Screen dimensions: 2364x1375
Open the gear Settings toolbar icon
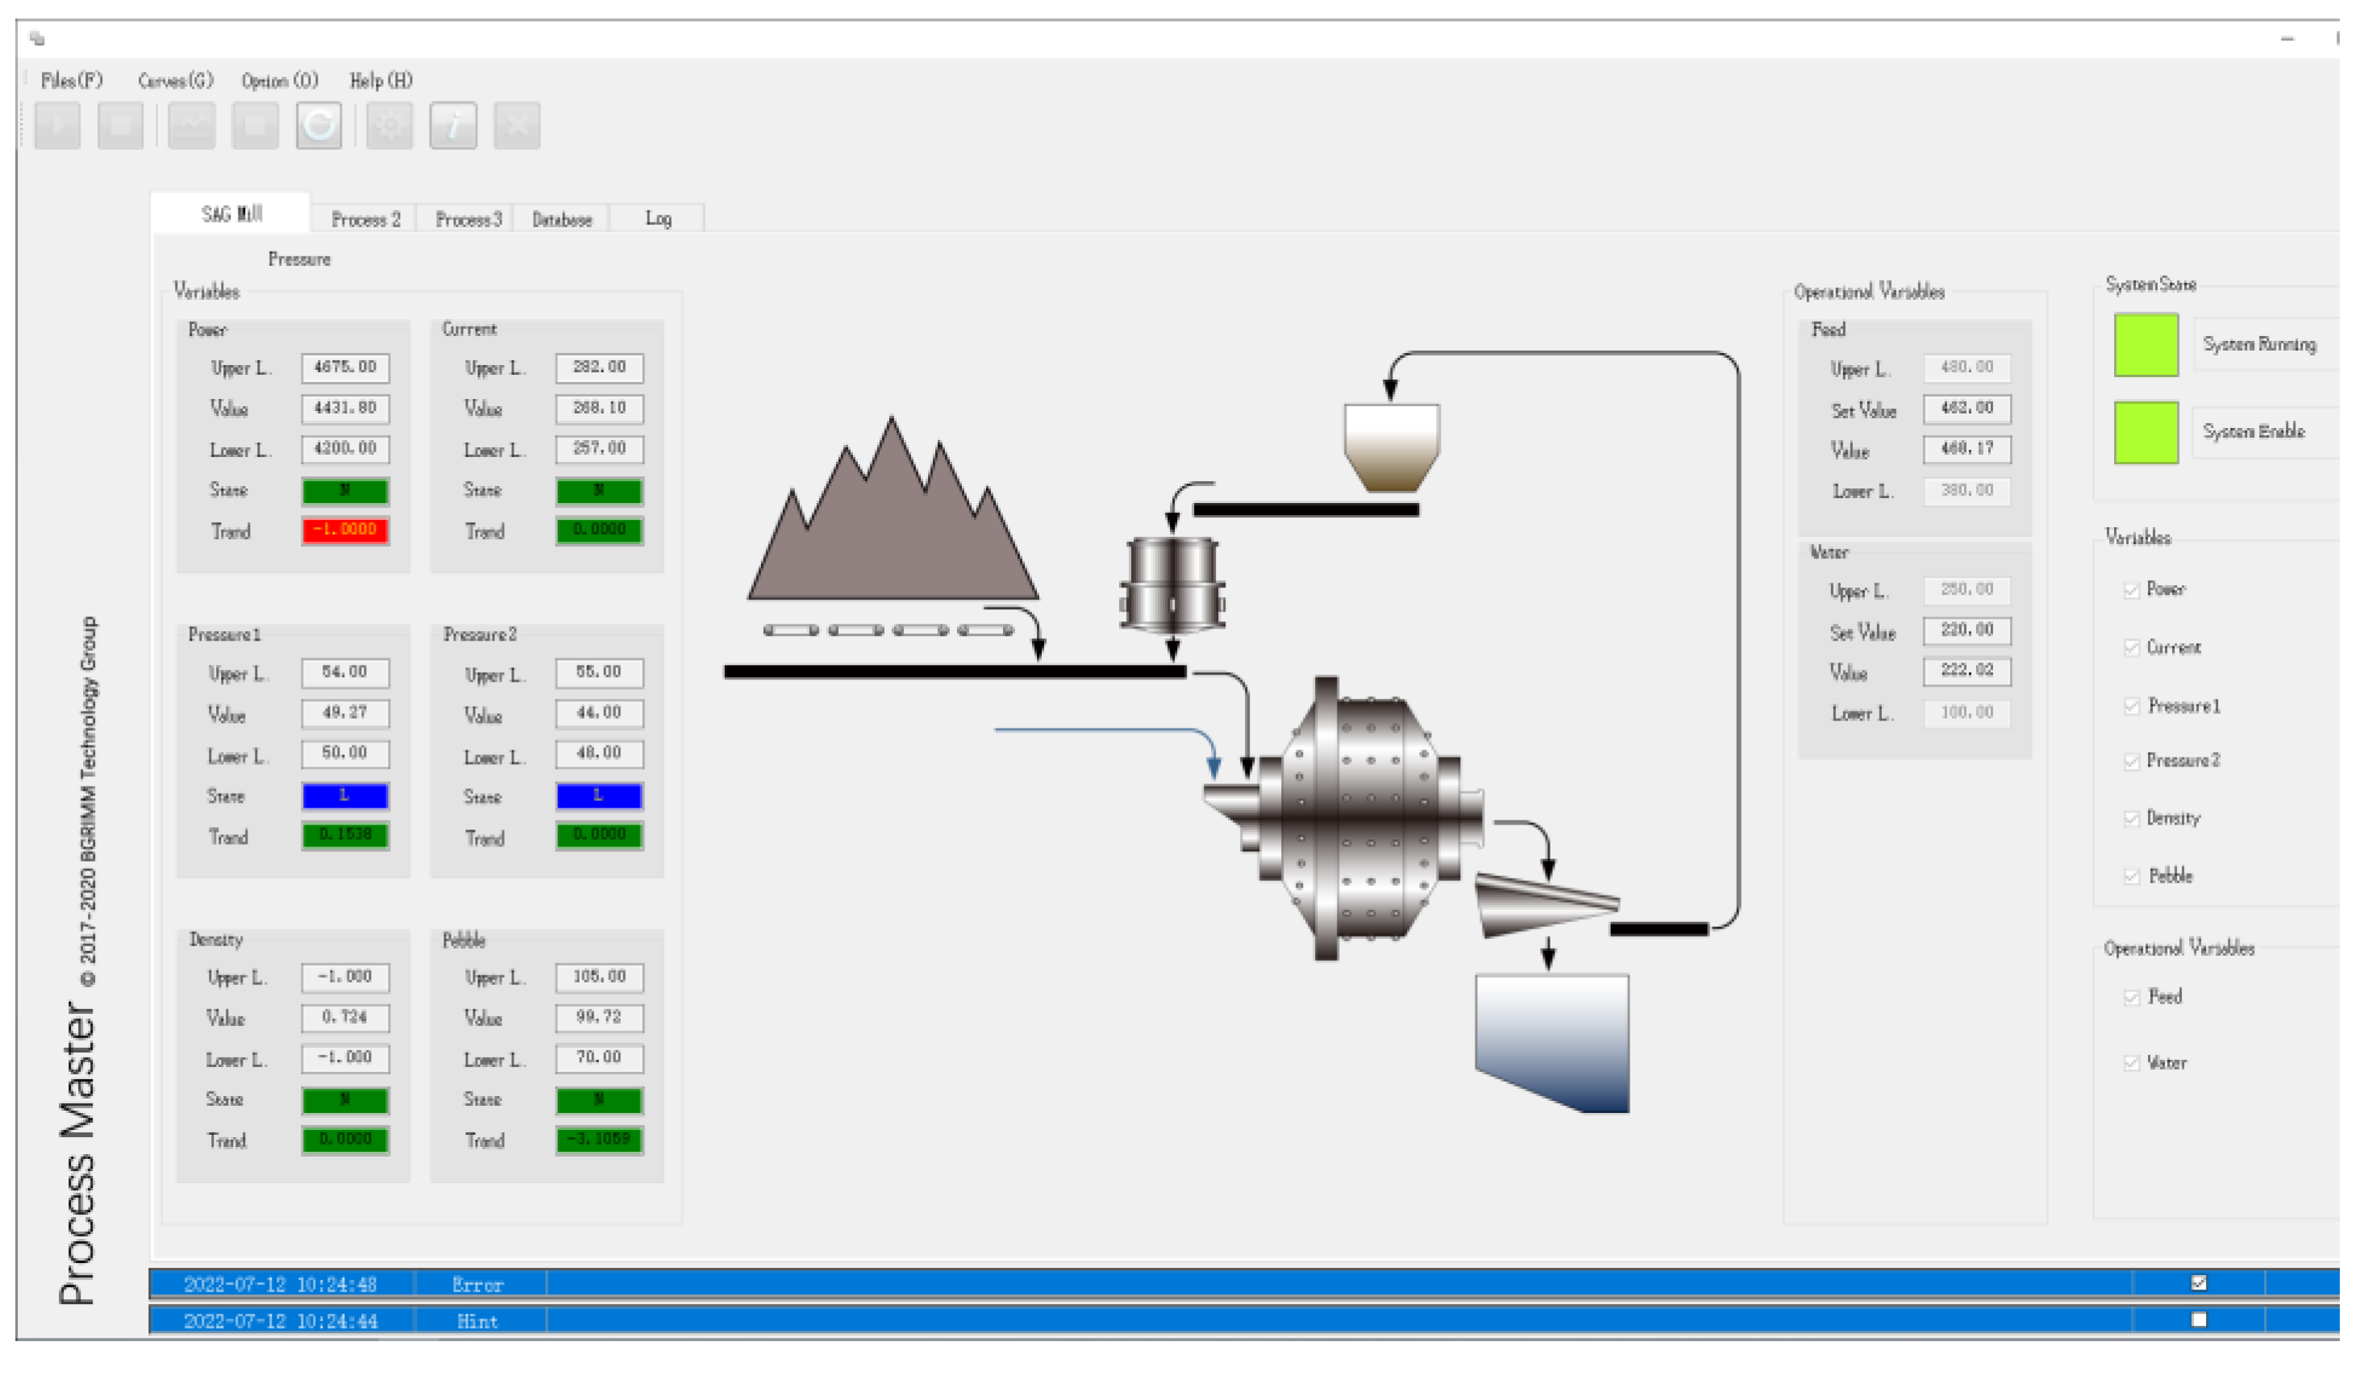[x=389, y=126]
